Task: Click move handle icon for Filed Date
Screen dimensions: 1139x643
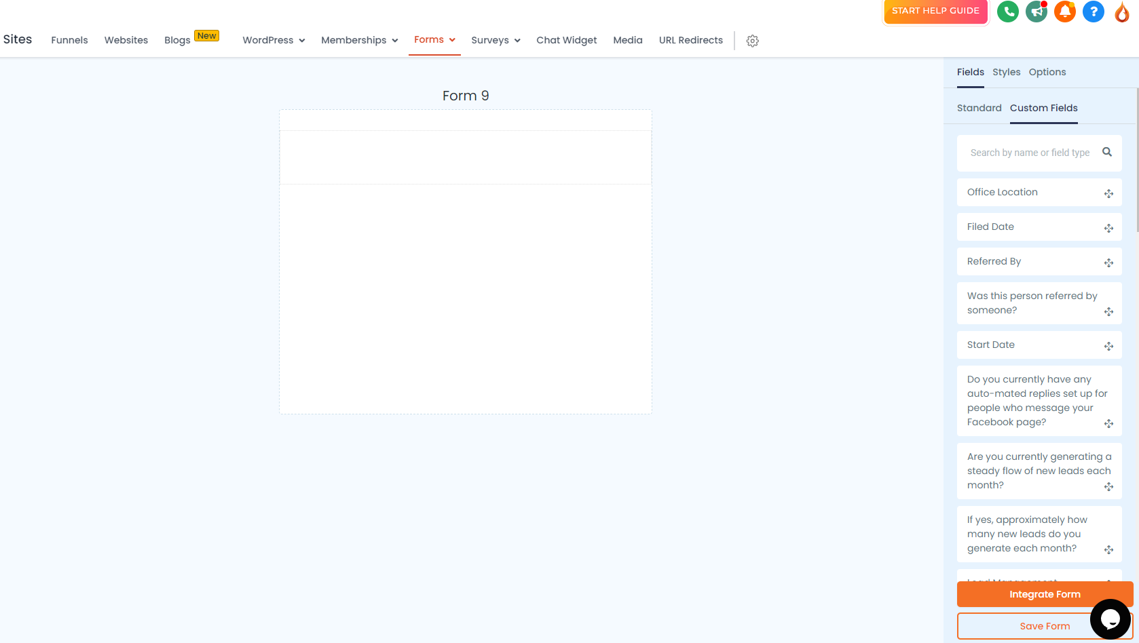Action: [1108, 229]
